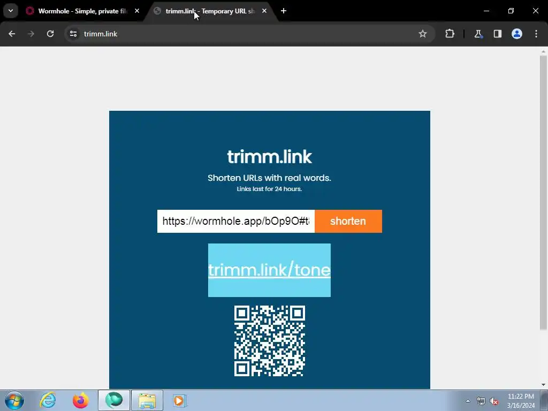Open the tab search dropdown arrow
548x411 pixels.
tap(11, 11)
